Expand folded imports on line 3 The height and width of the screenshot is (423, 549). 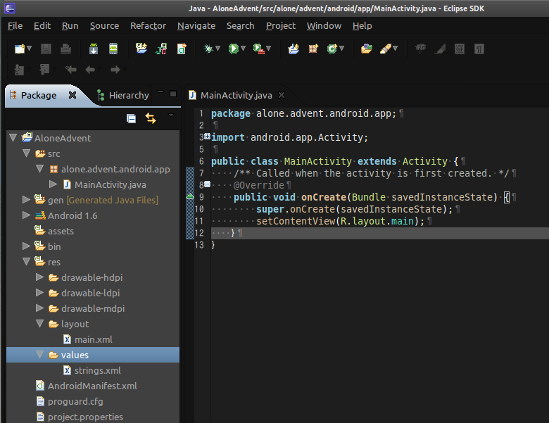coord(207,137)
